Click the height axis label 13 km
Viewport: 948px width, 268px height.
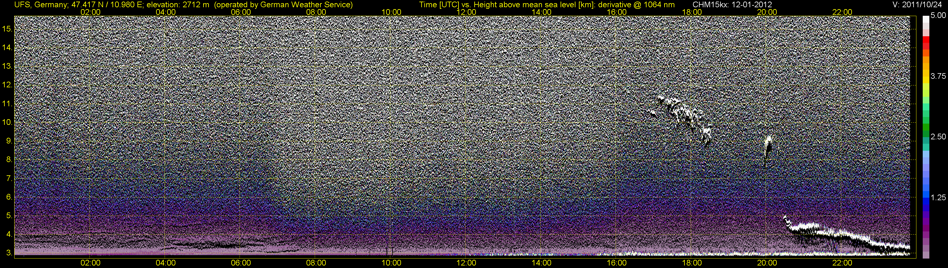click(7, 66)
